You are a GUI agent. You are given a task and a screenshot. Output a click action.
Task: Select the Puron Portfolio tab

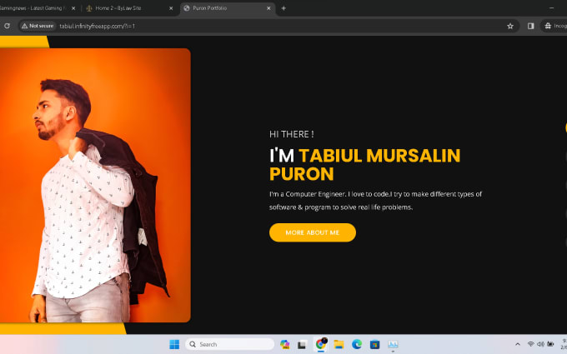point(228,8)
